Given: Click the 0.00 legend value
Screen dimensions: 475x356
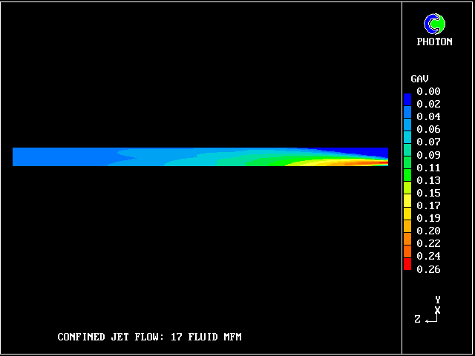Looking at the screenshot, I should pyautogui.click(x=428, y=92).
